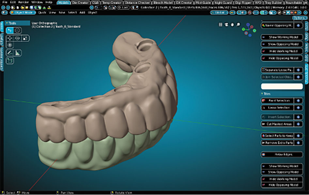The height and width of the screenshot is (195, 309).
Task: Choose the Measure ruler tool
Action: [x=17, y=52]
